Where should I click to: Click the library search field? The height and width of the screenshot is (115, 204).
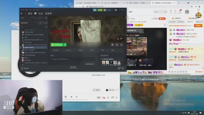pos(33,27)
